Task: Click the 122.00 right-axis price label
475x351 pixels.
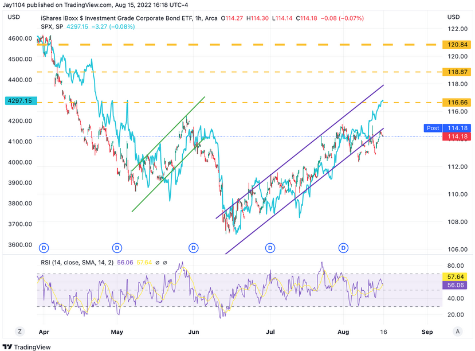Action: (x=457, y=29)
